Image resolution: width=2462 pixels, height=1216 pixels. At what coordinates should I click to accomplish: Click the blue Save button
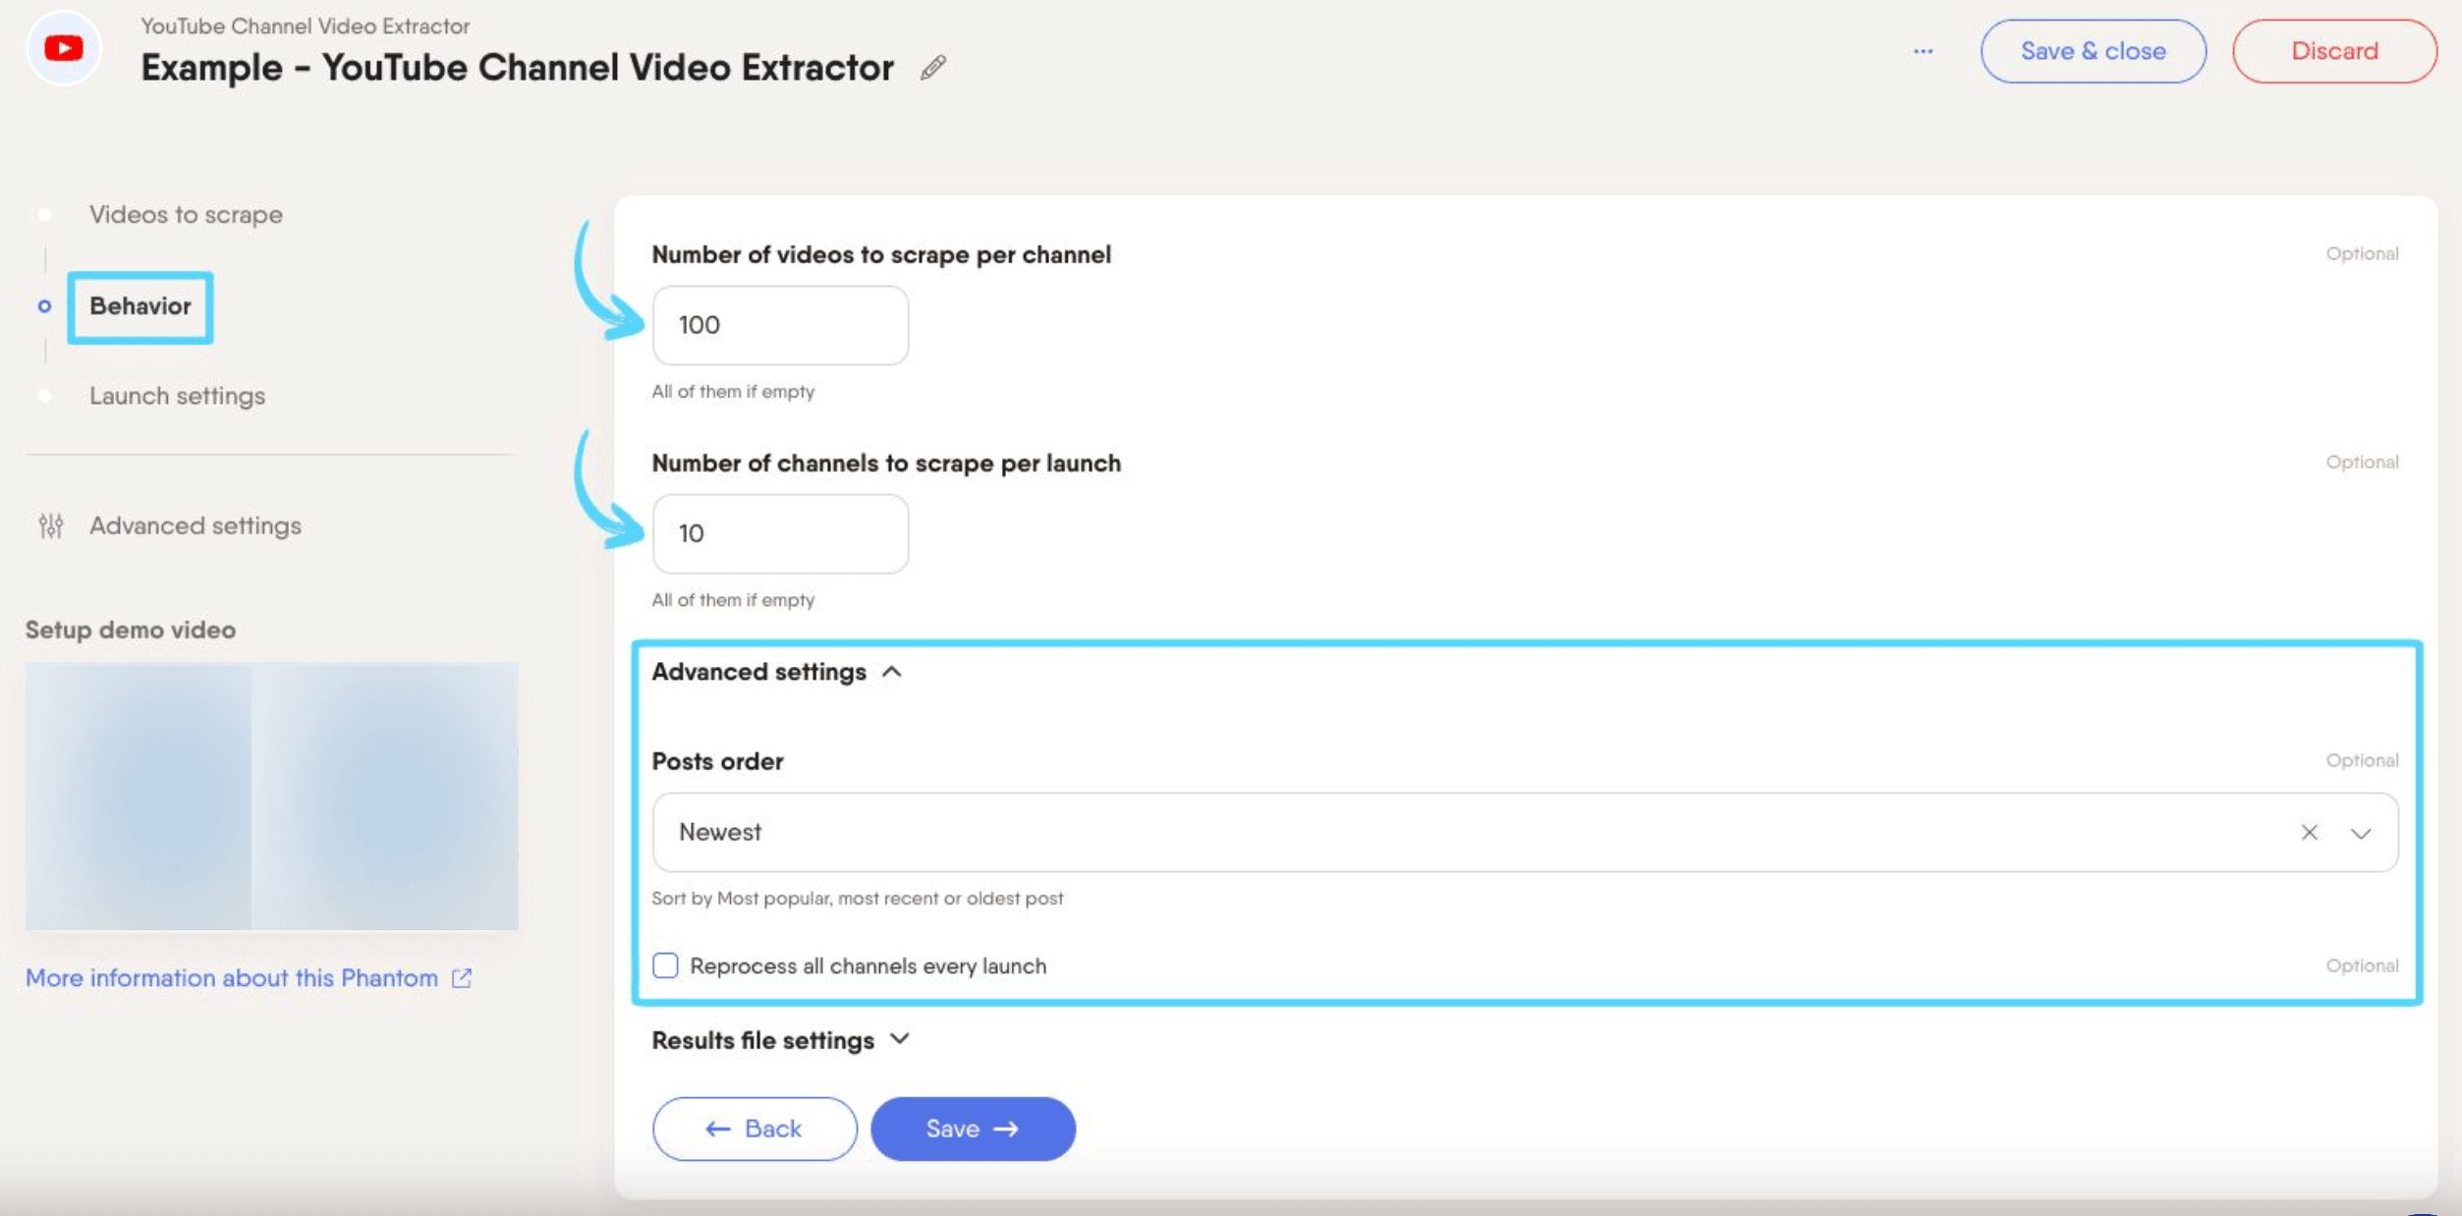click(x=973, y=1129)
